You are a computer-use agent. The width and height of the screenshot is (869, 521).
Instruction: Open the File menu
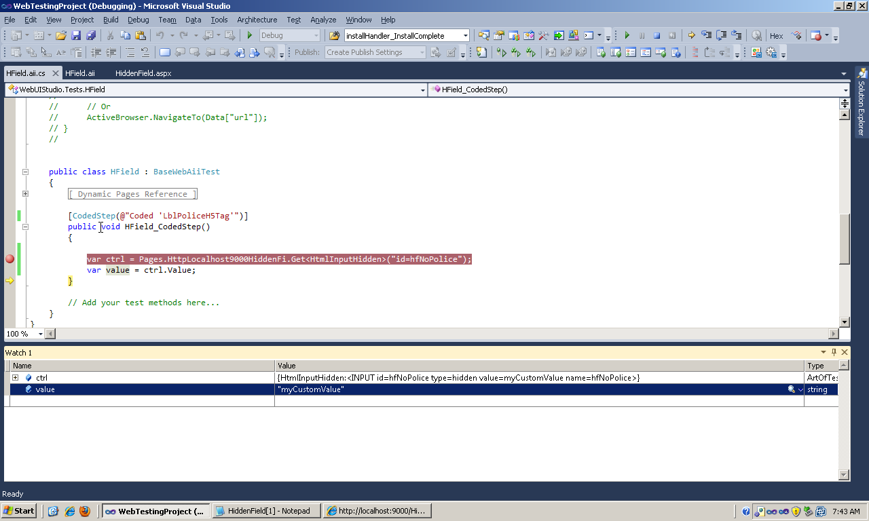point(10,20)
